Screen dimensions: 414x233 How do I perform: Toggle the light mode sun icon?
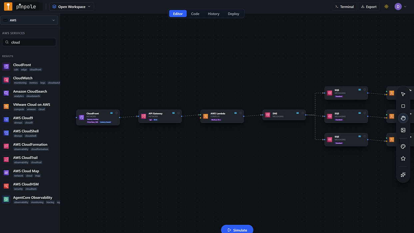pyautogui.click(x=386, y=6)
